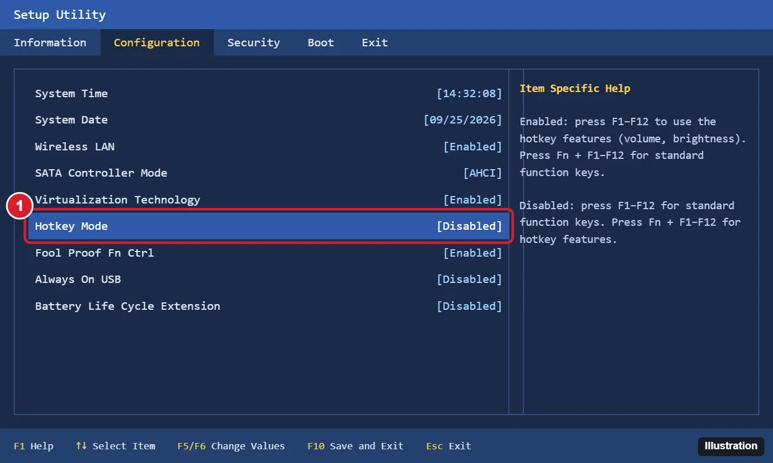Select SATA Controller Mode option
Image resolution: width=773 pixels, height=463 pixels.
pos(269,173)
